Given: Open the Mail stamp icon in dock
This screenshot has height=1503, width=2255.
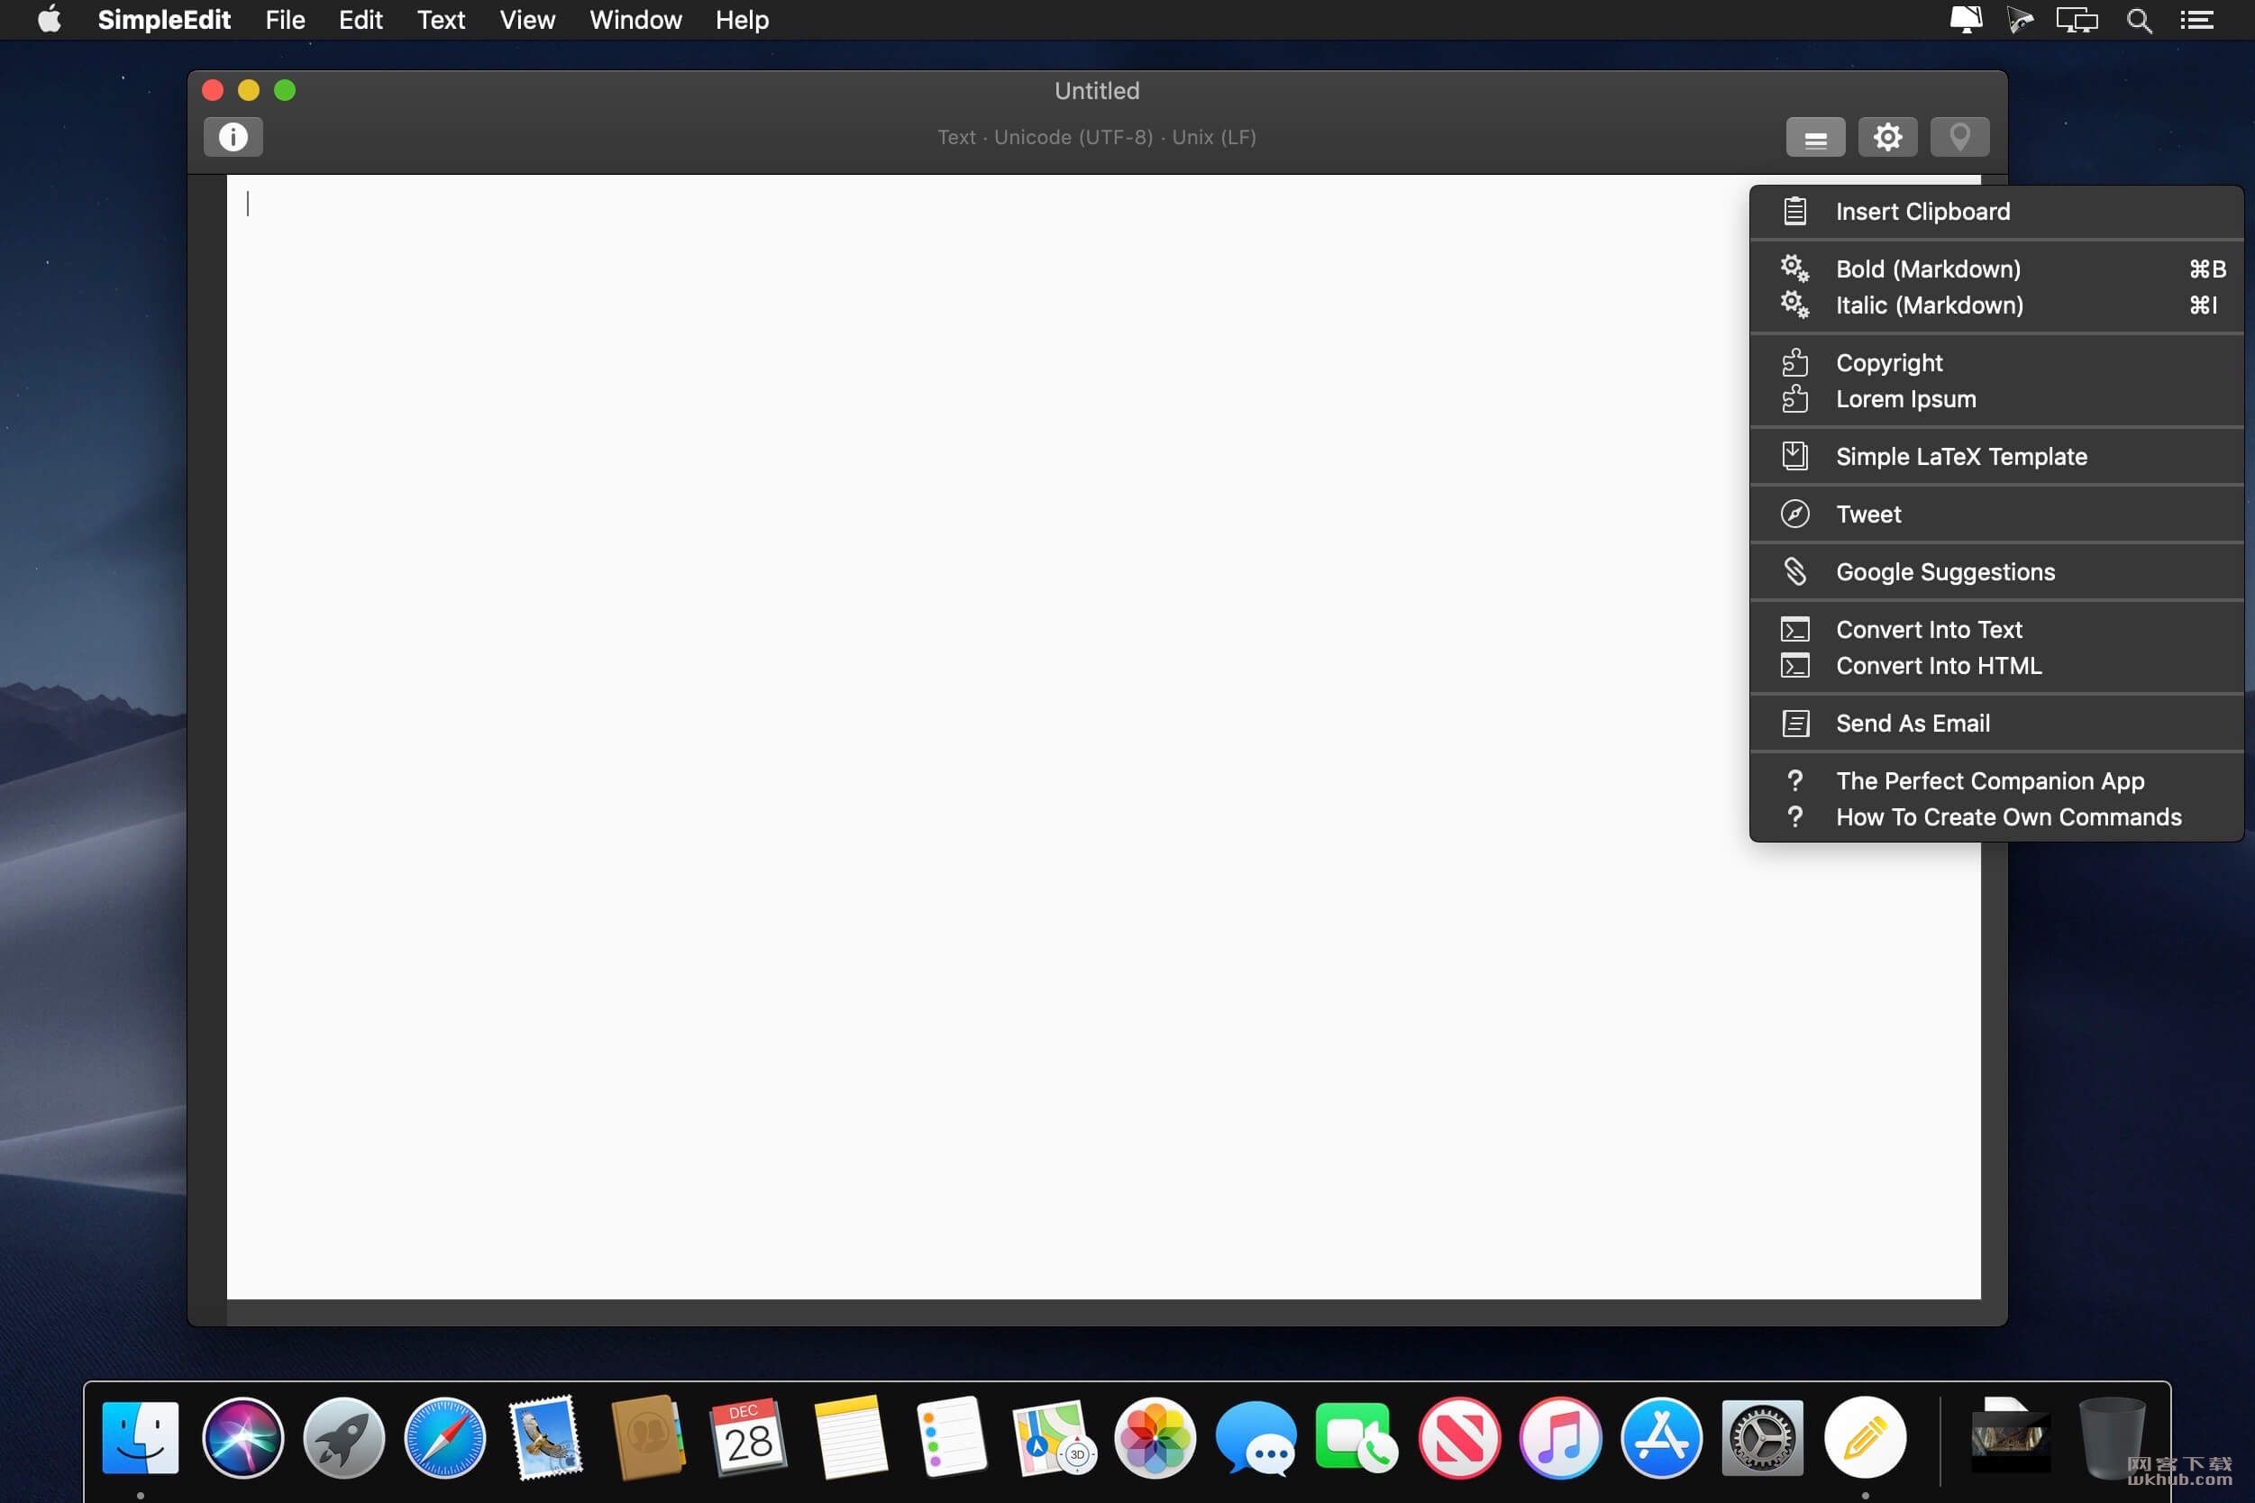Looking at the screenshot, I should (x=545, y=1438).
